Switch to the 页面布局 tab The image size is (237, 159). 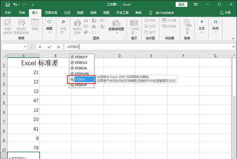51,13
